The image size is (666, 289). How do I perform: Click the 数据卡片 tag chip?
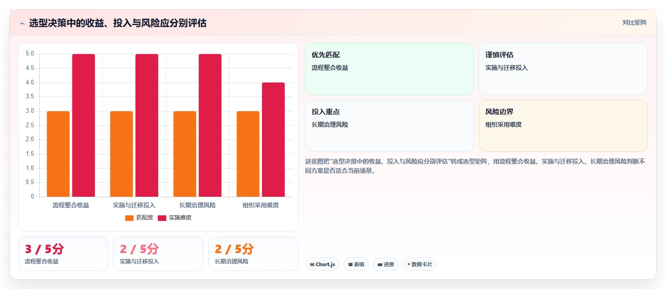[419, 264]
